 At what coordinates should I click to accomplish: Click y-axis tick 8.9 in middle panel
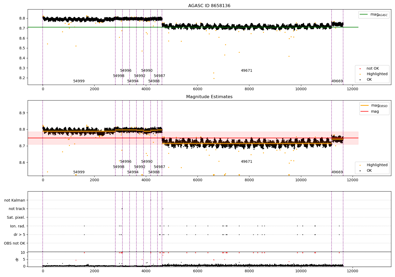click(22, 113)
